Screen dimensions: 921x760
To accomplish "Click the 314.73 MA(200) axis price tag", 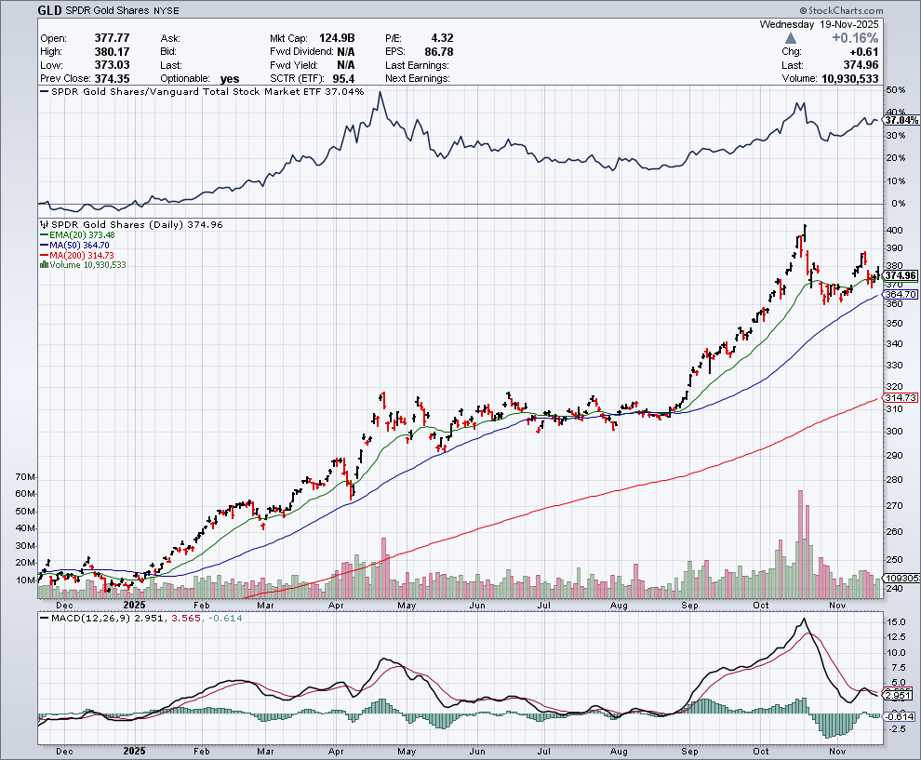I will click(x=901, y=397).
